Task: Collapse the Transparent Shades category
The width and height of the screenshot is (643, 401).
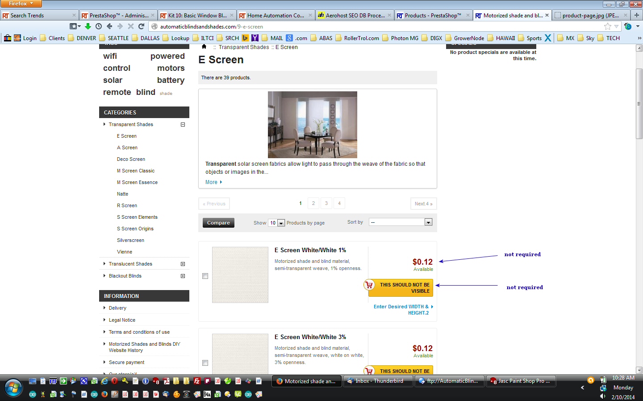Action: coord(183,125)
